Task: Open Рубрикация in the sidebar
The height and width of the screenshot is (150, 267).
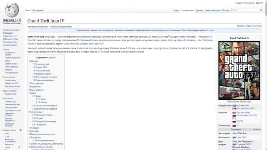Action: [x=8, y=33]
